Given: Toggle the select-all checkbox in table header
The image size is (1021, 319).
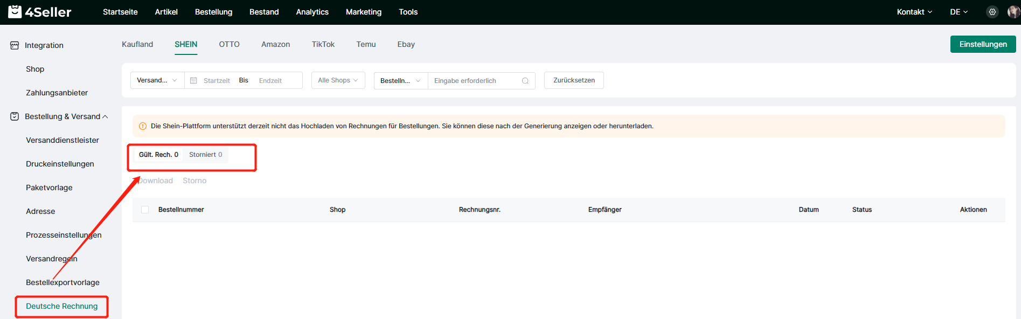Looking at the screenshot, I should [145, 210].
